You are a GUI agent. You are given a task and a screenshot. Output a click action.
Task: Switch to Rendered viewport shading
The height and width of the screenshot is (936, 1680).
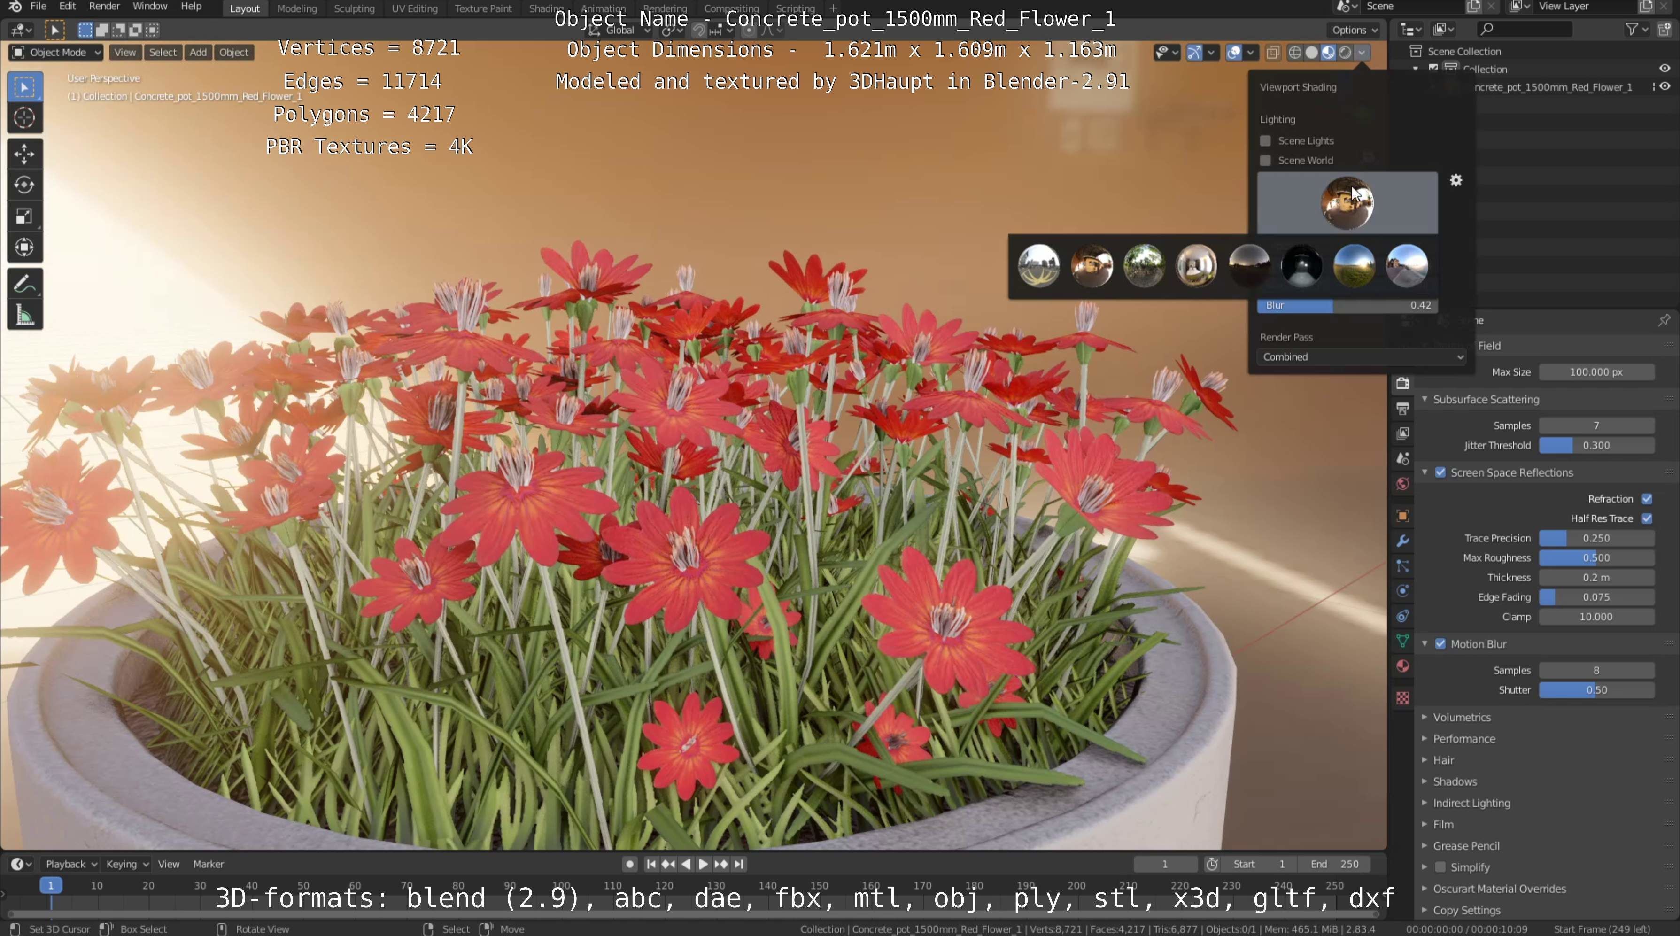point(1345,53)
